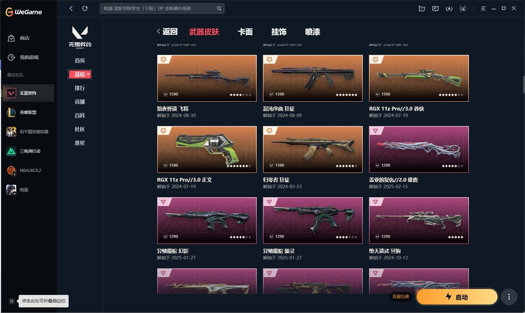Switch to the 喷漆 tab
Viewport: 525px width, 313px height.
(313, 32)
